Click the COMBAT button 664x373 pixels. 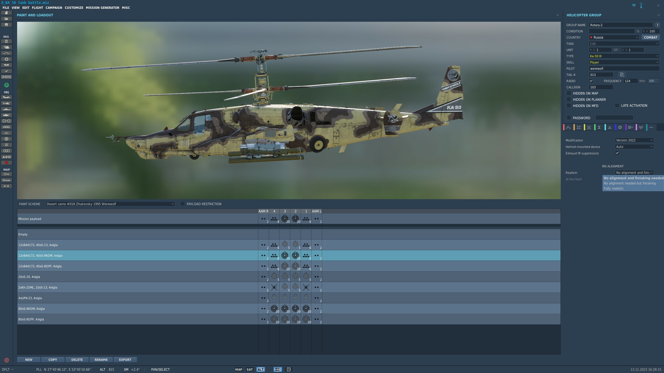click(x=651, y=37)
